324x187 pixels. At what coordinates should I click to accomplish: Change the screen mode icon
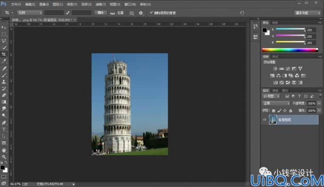click(x=4, y=183)
